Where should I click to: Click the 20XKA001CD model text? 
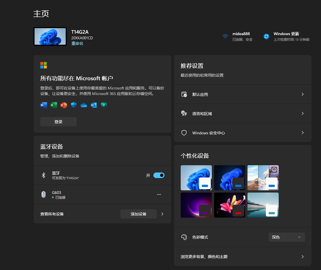coord(82,38)
